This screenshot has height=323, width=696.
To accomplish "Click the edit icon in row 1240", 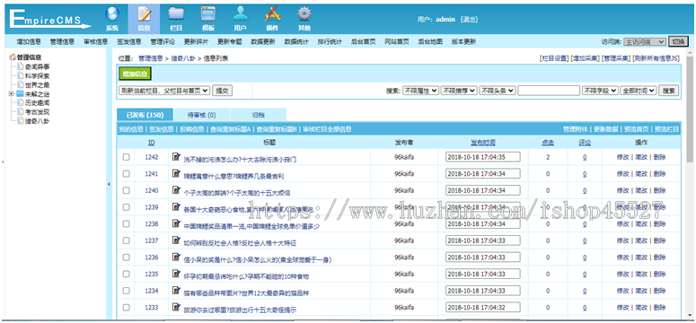I will (x=176, y=190).
